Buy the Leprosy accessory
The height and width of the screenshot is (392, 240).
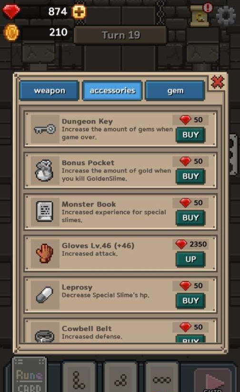[x=190, y=301]
